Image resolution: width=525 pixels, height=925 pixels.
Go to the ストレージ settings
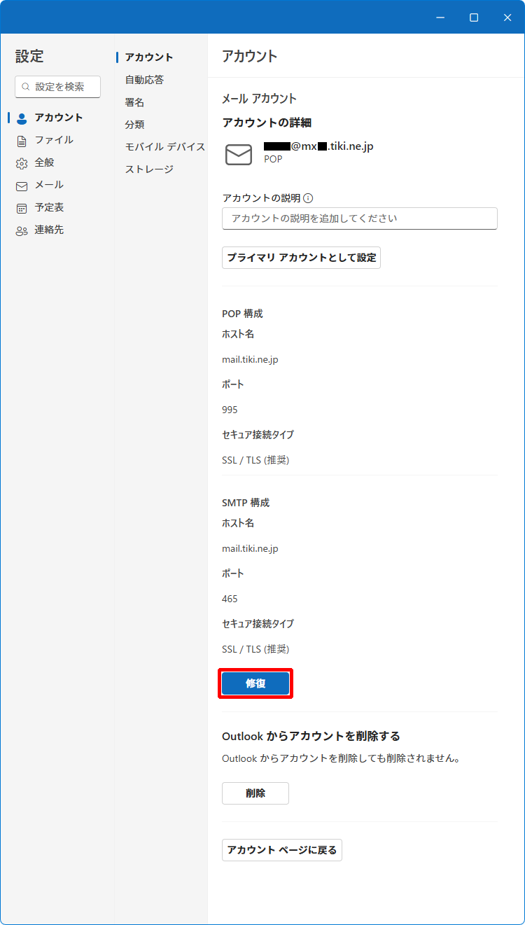(149, 169)
